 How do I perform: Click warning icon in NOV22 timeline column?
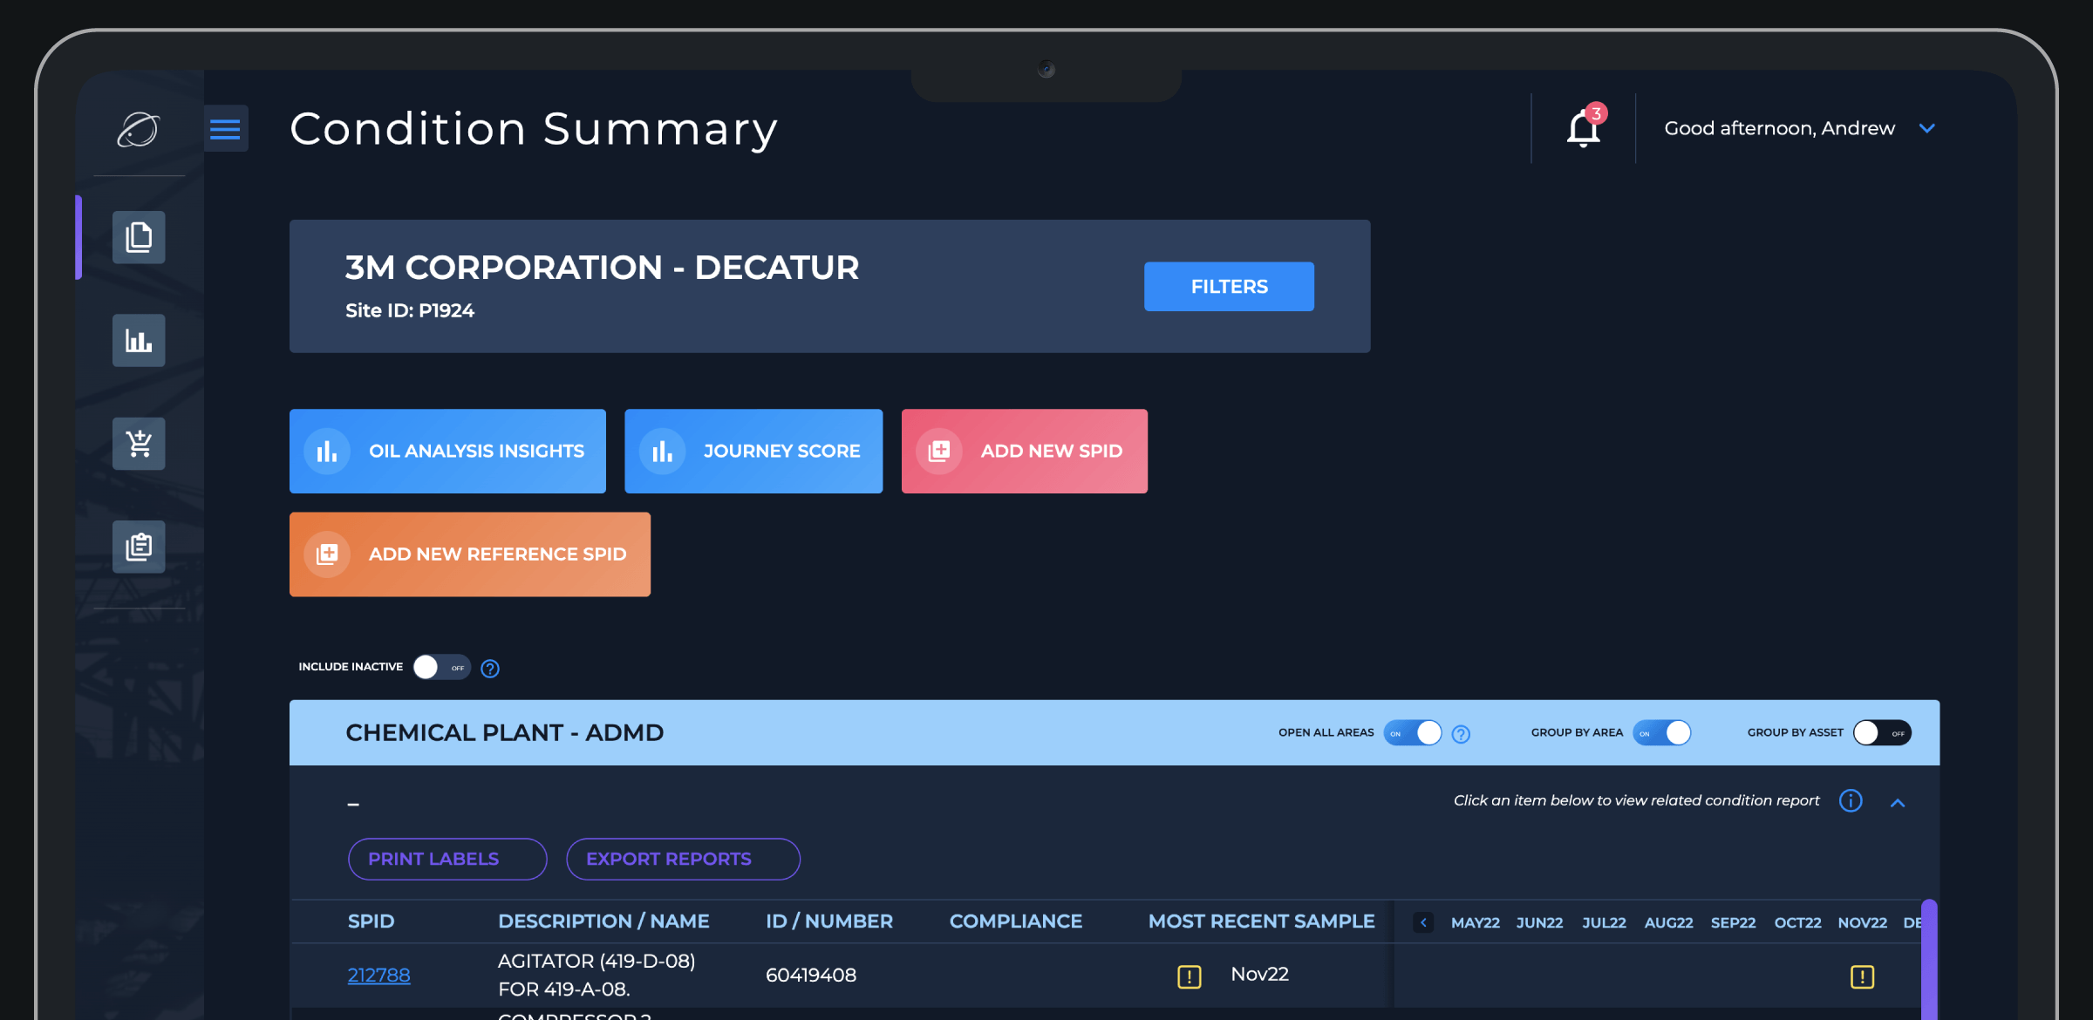click(1863, 976)
